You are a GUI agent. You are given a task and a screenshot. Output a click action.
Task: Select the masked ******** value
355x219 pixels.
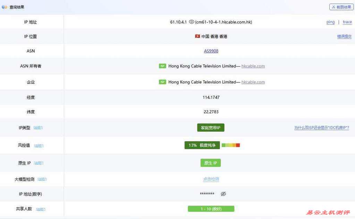pyautogui.click(x=207, y=194)
